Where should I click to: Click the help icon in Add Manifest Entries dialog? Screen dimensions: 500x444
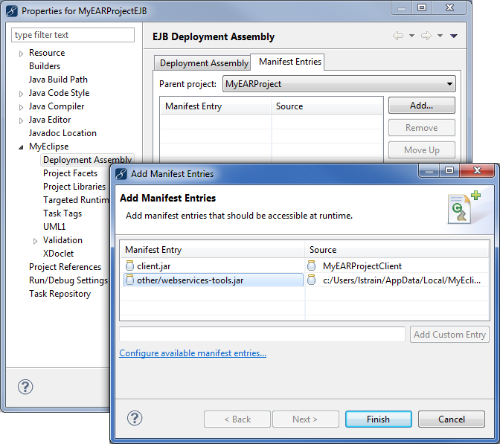point(135,418)
